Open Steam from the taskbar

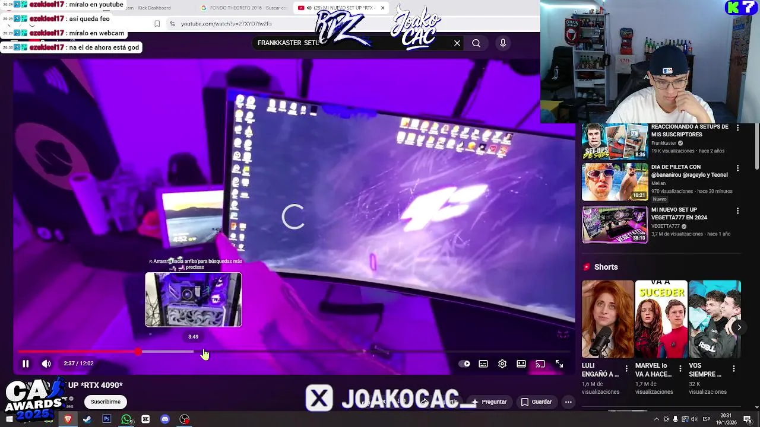[x=87, y=419]
